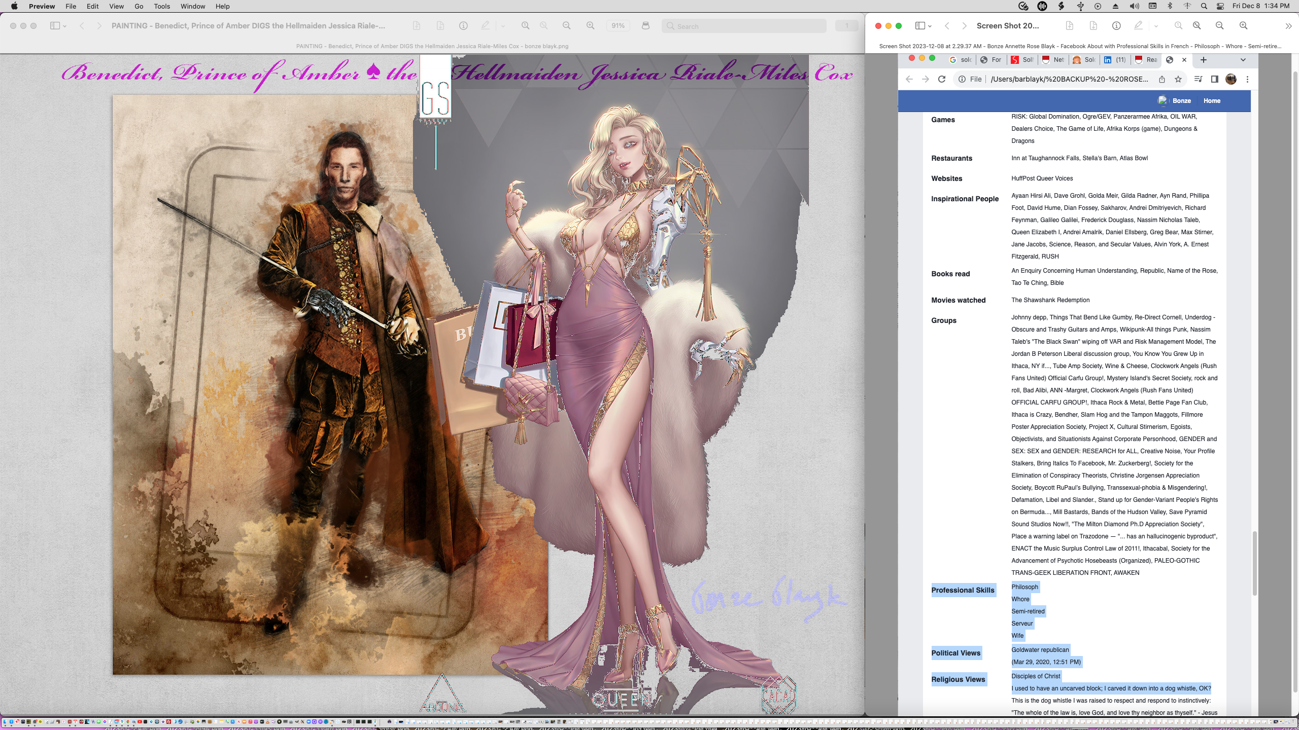This screenshot has width=1299, height=730.
Task: Zoom in on the painting Preview window
Action: point(590,26)
